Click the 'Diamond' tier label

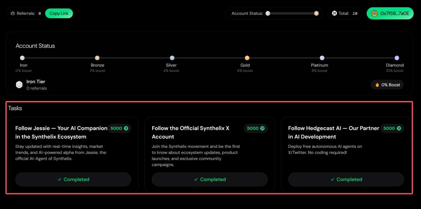tap(395, 65)
